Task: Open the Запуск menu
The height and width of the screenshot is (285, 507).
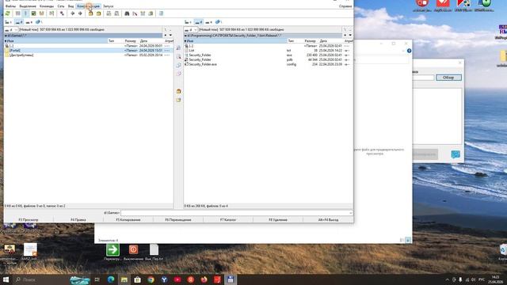Action: 108,6
